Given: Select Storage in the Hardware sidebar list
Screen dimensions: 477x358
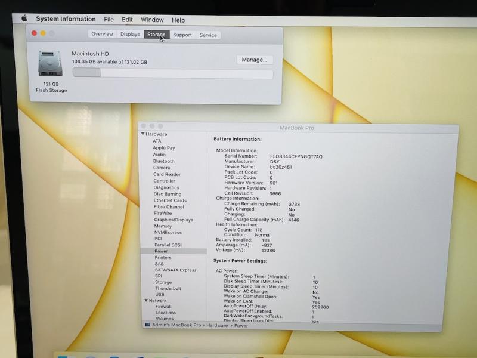Looking at the screenshot, I should [x=163, y=282].
